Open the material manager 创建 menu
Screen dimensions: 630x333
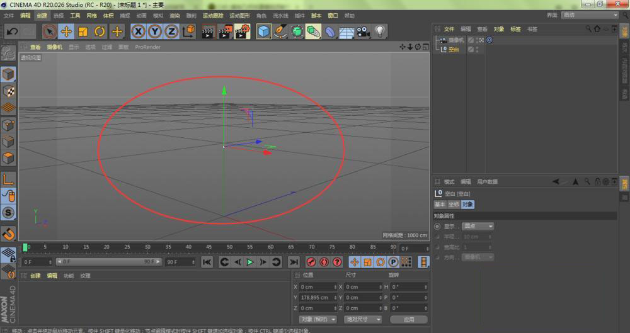point(35,276)
